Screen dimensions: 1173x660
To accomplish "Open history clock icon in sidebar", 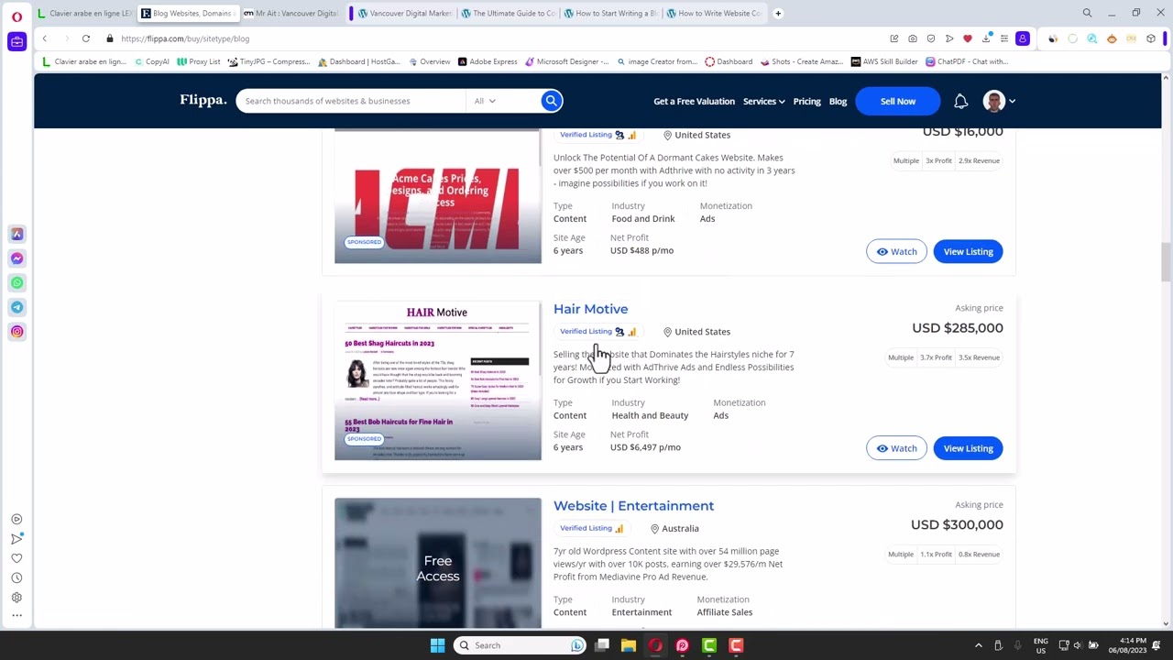I will (x=16, y=577).
